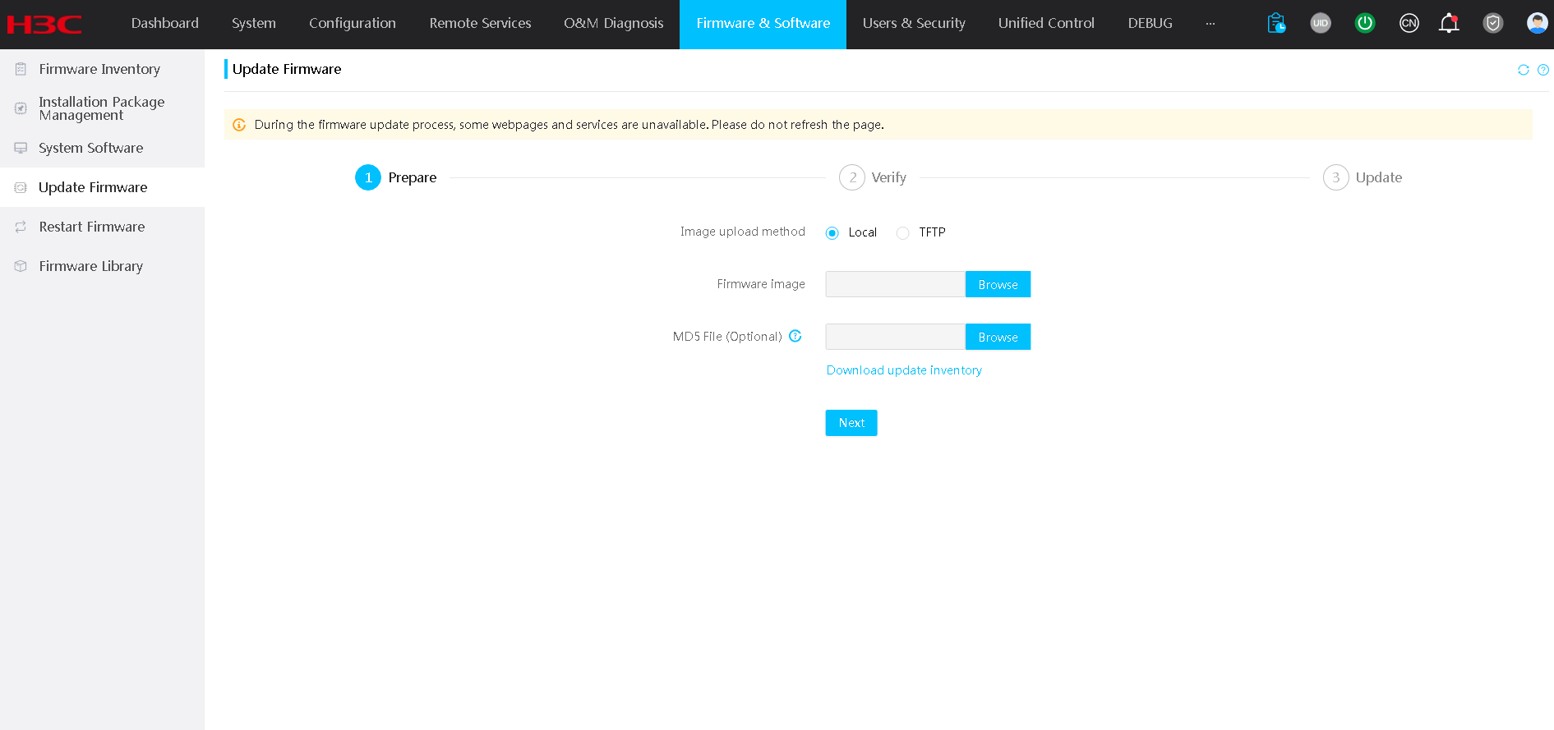Open Remote Services tab
This screenshot has height=730, width=1554.
[480, 24]
